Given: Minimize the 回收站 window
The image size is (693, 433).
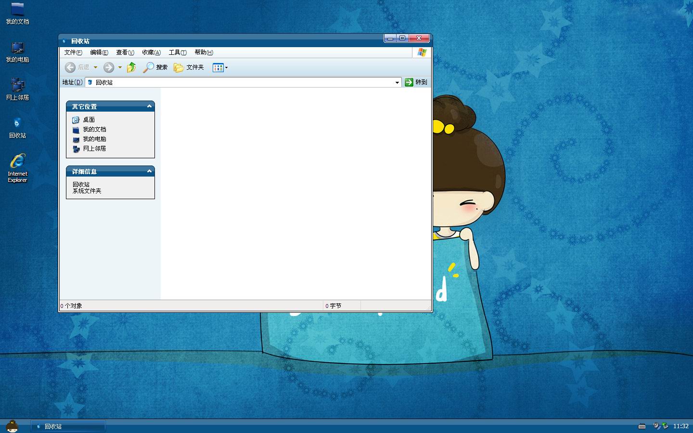Looking at the screenshot, I should click(x=390, y=38).
